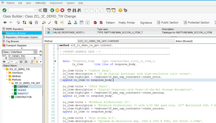Screen dimensions: 216x123
Task: Open the Tag Browser
Action: (22, 41)
